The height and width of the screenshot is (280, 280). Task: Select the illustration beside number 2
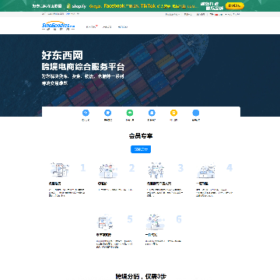coord(108,171)
